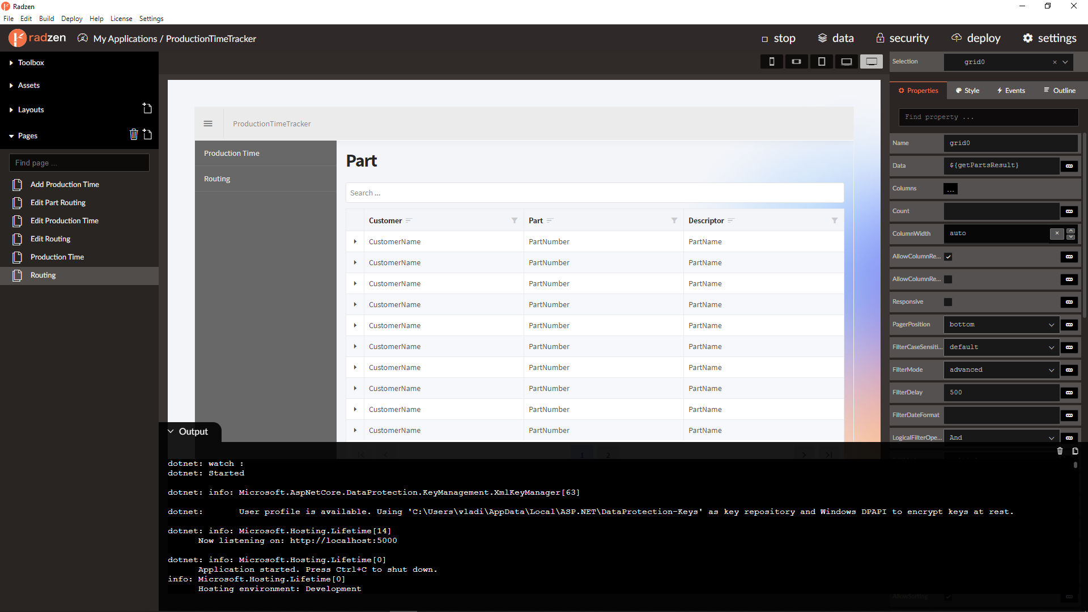Open the FilterCaseSensitivity default dropdown
The width and height of the screenshot is (1088, 612).
click(x=1001, y=347)
